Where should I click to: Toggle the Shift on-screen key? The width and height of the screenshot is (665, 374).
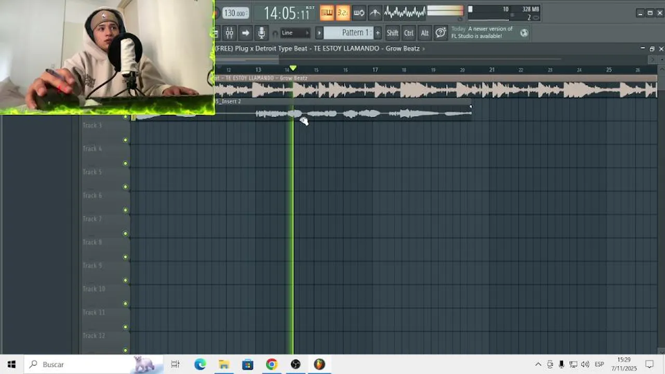(392, 33)
